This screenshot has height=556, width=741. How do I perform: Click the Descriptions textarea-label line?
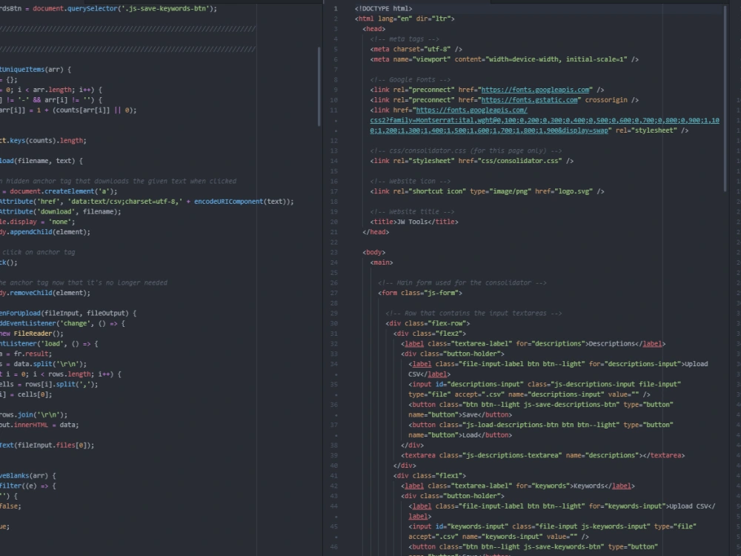pyautogui.click(x=533, y=344)
